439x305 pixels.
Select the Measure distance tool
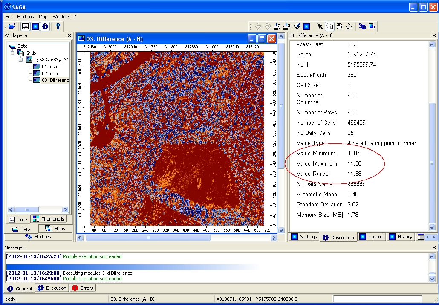pyautogui.click(x=349, y=26)
